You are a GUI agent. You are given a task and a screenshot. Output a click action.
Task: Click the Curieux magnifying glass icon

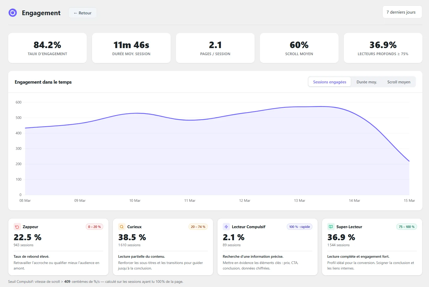click(121, 227)
